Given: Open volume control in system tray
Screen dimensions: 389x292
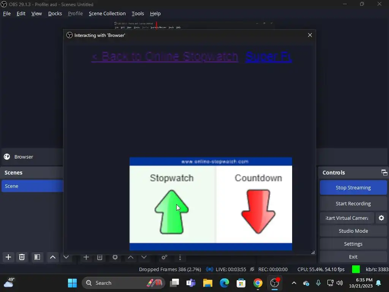Looking at the screenshot, I should [x=340, y=283].
